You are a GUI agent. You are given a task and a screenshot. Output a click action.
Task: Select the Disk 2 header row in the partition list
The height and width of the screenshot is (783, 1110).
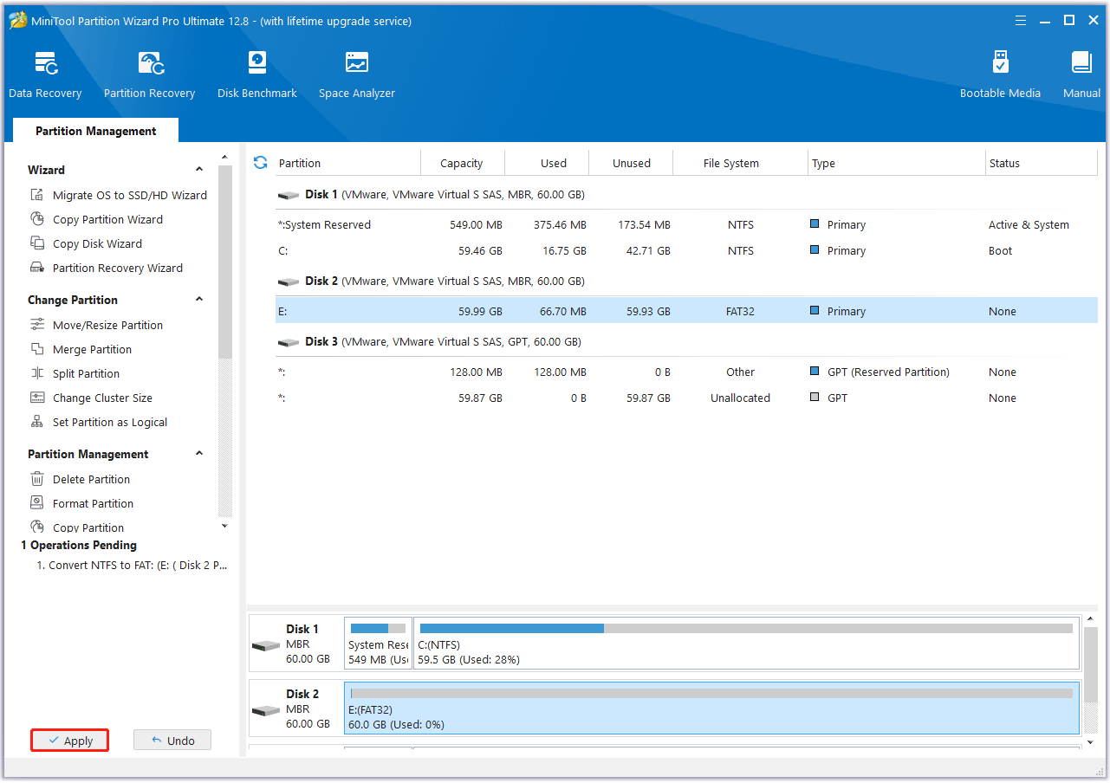tap(686, 281)
